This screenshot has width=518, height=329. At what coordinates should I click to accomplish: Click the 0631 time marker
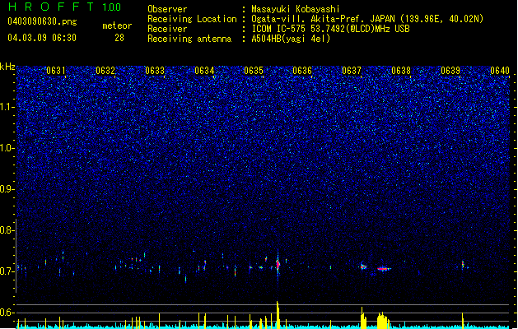point(56,71)
